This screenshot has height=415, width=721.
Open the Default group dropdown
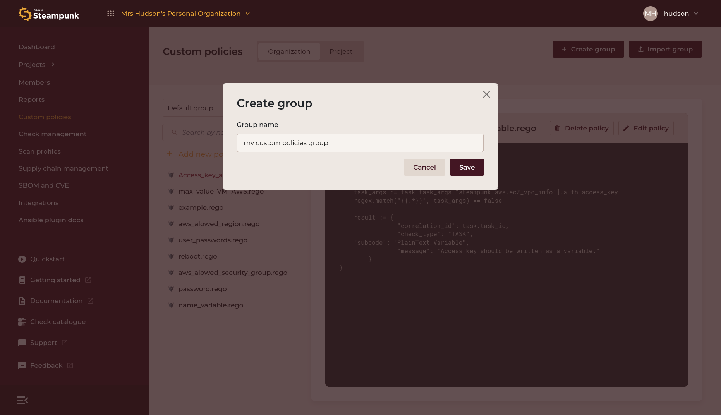point(193,108)
